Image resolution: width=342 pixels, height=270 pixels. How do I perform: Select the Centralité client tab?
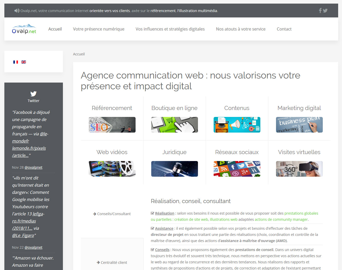coord(112,263)
